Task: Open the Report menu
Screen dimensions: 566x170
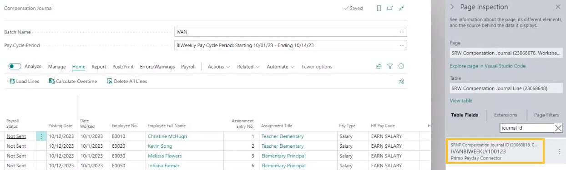Action: point(99,67)
